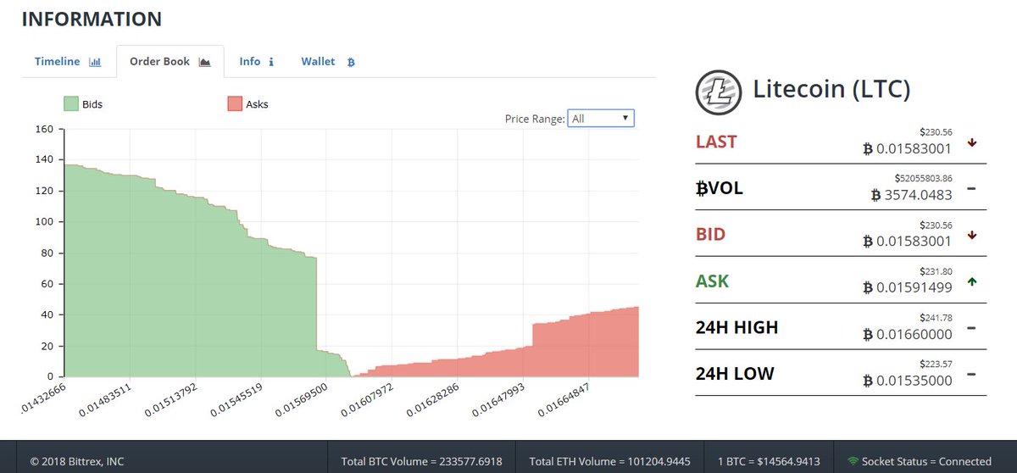This screenshot has height=473, width=1017.
Task: Click the BVOL label
Action: point(719,188)
